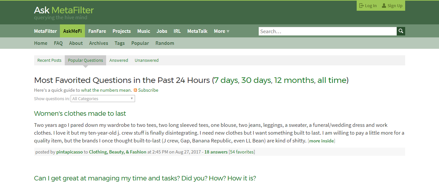Select the Answered tab
439x186 pixels.
point(119,60)
